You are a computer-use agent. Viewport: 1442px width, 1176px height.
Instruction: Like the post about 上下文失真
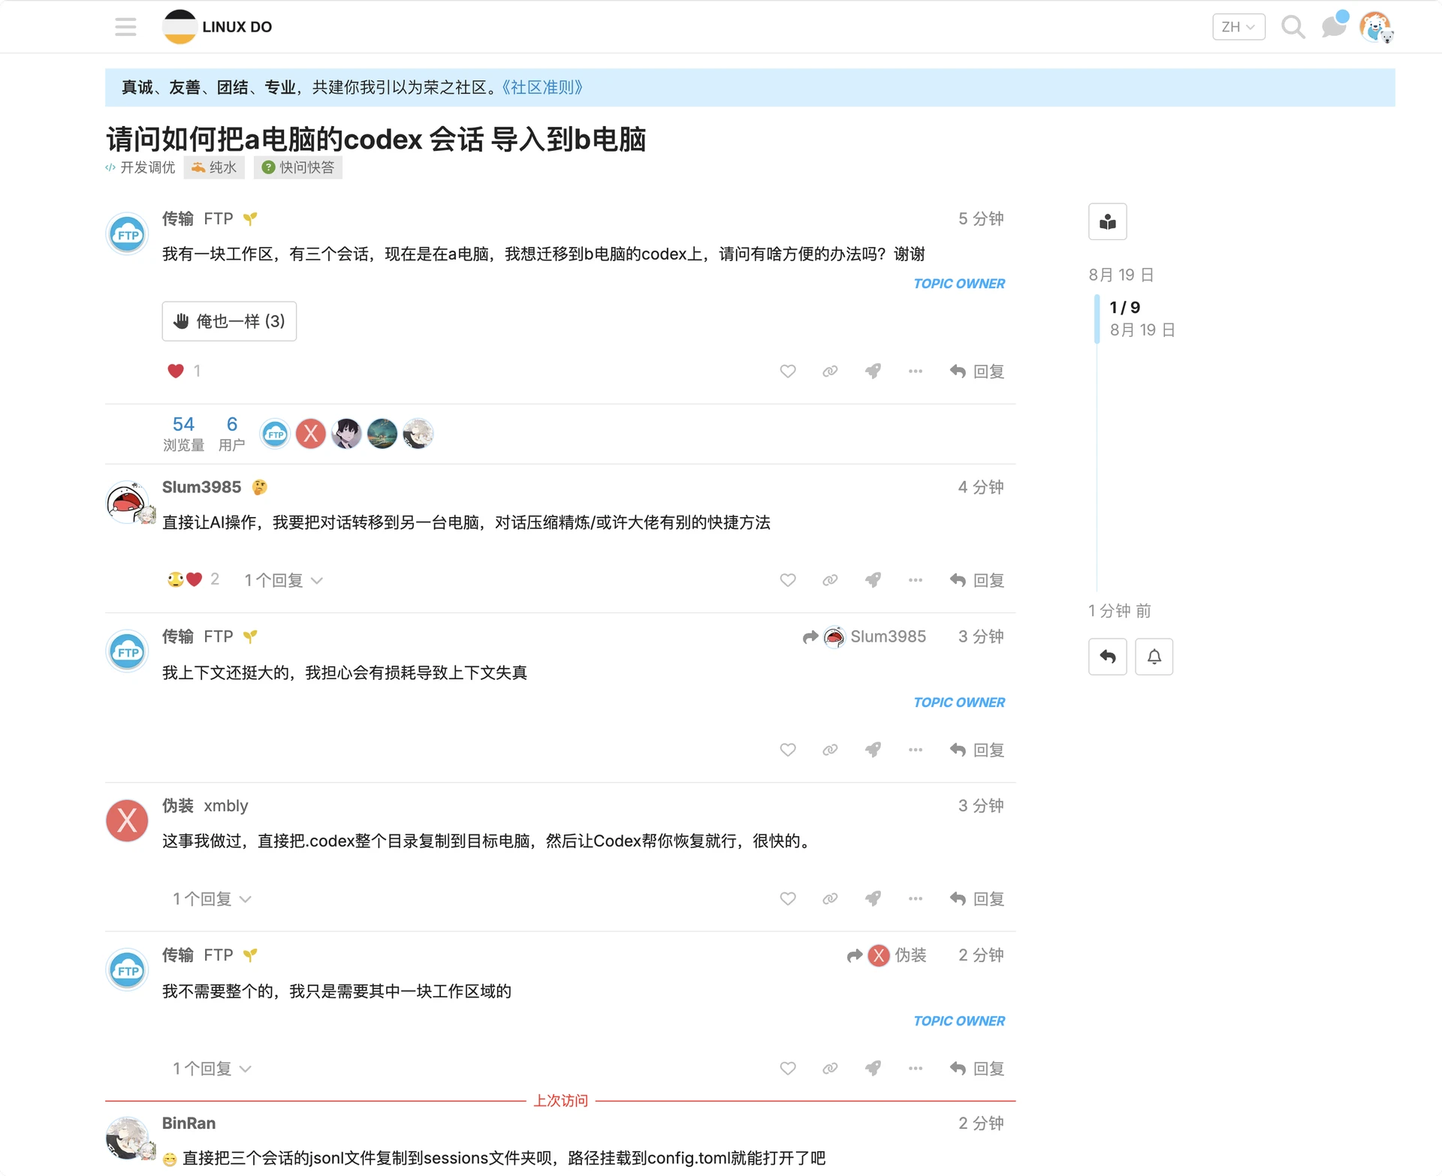click(x=788, y=750)
